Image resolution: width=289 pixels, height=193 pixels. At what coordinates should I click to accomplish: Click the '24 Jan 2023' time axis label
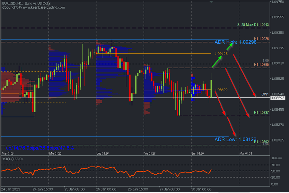click(x=11, y=189)
